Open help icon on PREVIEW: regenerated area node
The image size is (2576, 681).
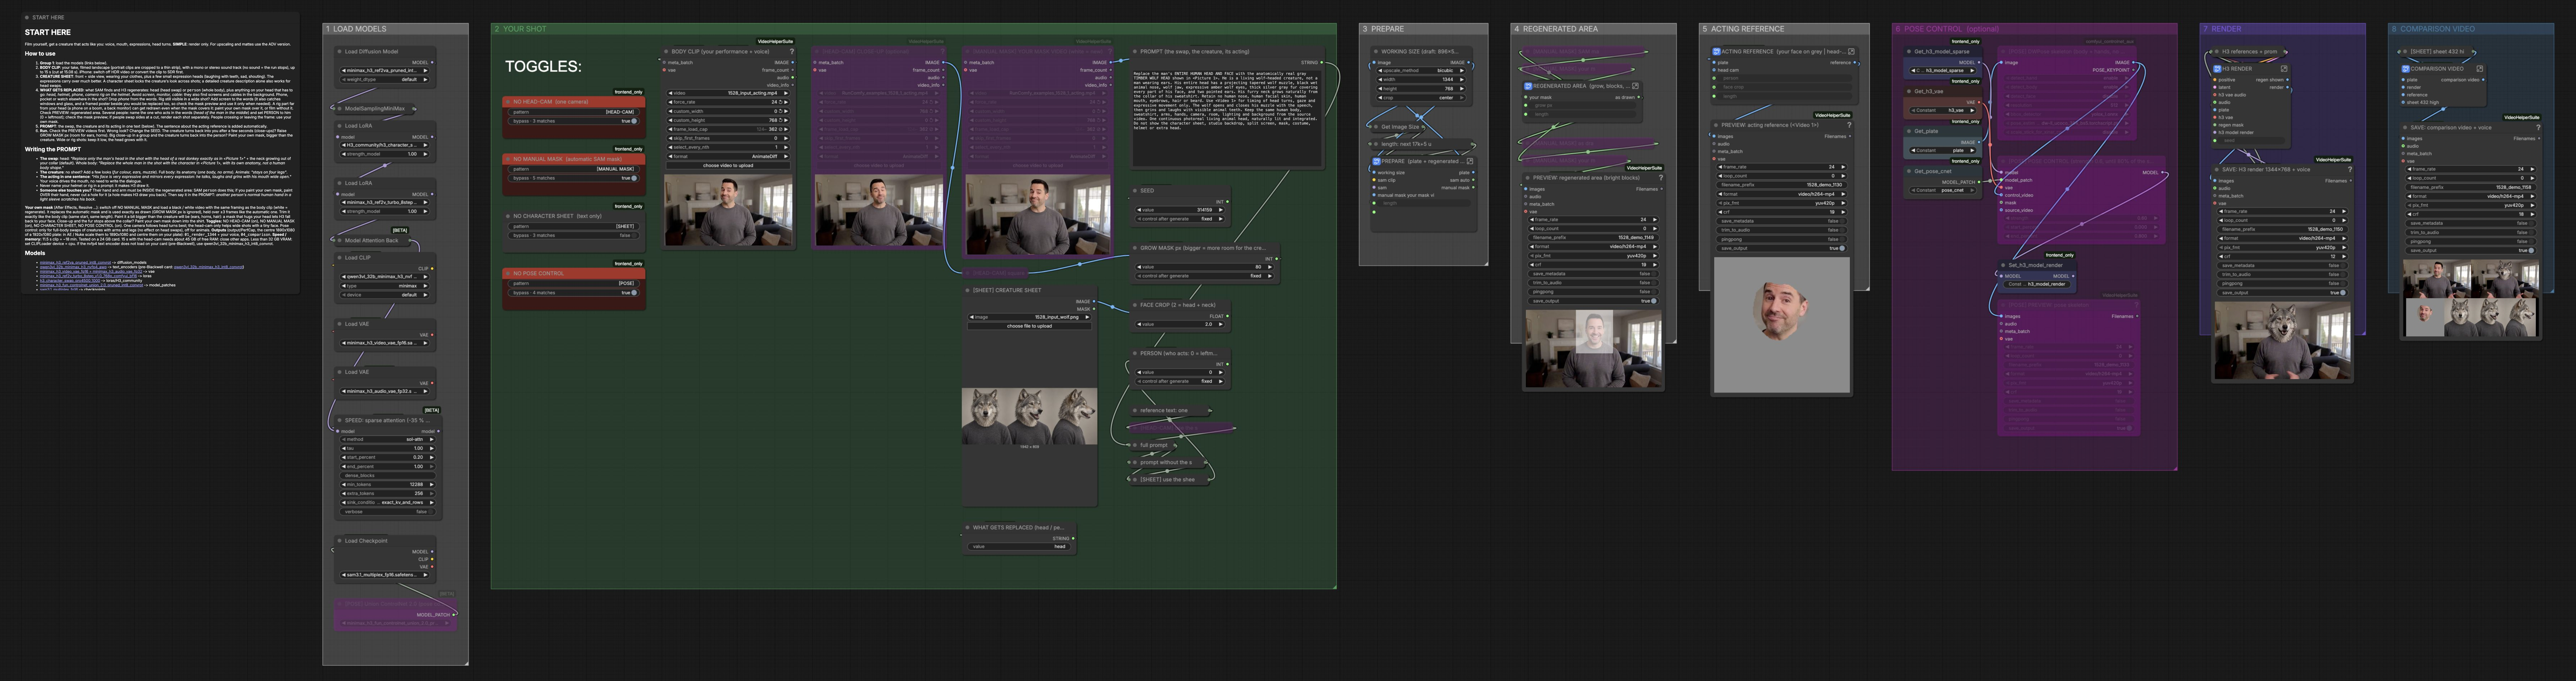tap(1661, 178)
